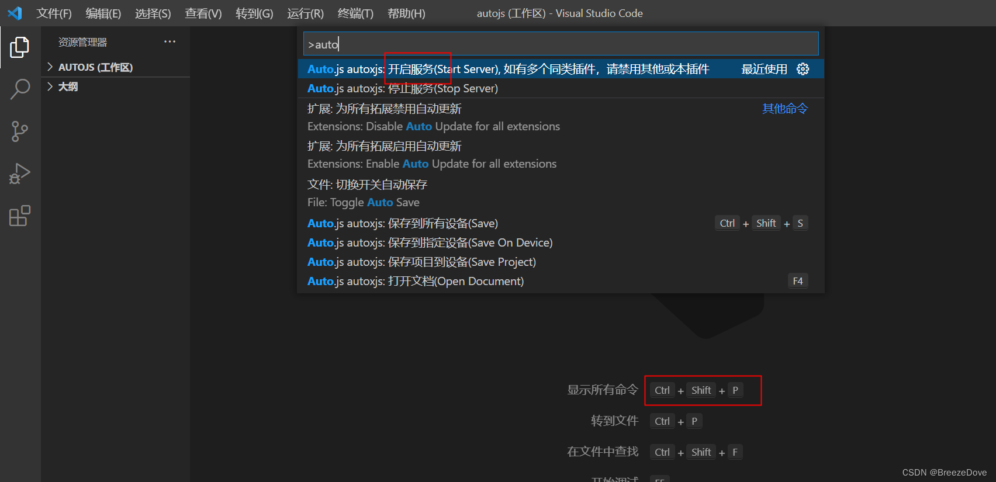The height and width of the screenshot is (482, 996).
Task: Open the 转到(G) menu
Action: pos(254,13)
